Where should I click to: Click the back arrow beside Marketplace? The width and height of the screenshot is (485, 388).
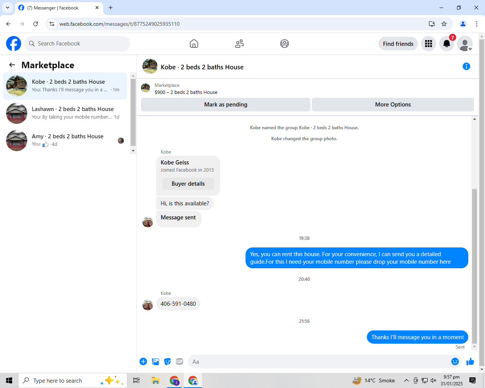pos(12,65)
